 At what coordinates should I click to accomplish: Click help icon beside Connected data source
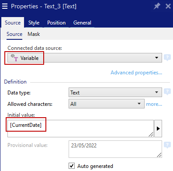point(167,58)
